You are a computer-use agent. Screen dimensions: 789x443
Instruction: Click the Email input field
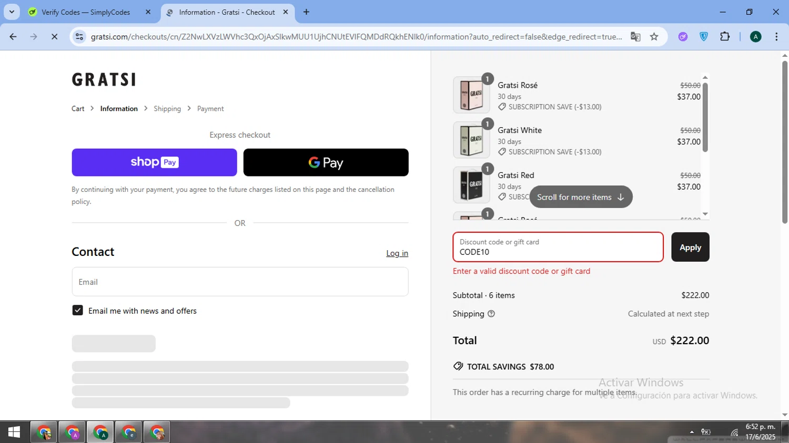[x=240, y=282]
